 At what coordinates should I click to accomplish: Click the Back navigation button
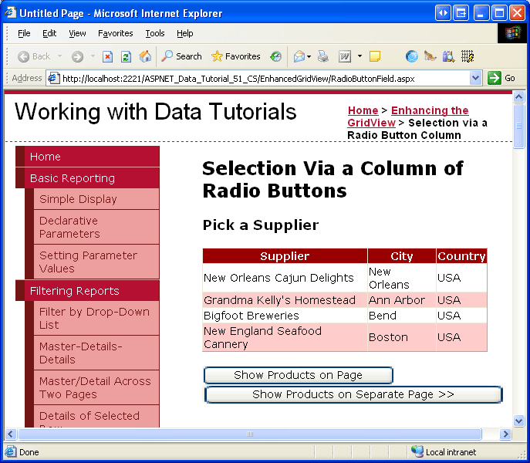click(33, 56)
